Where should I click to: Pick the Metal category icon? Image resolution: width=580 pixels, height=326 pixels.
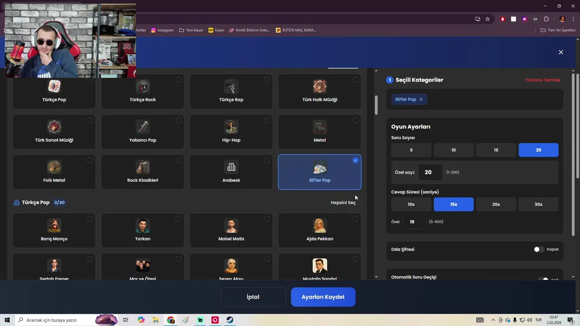click(x=320, y=127)
